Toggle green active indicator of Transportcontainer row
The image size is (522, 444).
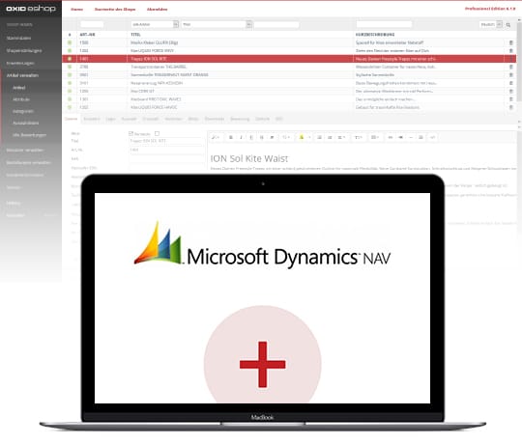tap(70, 67)
